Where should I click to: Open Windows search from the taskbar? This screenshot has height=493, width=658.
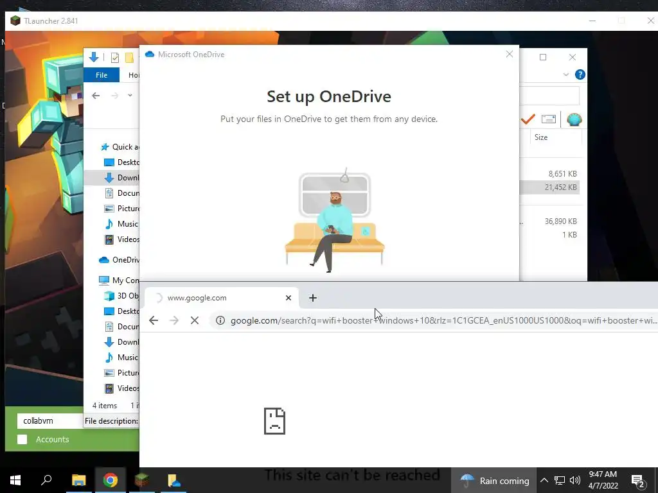pos(46,480)
